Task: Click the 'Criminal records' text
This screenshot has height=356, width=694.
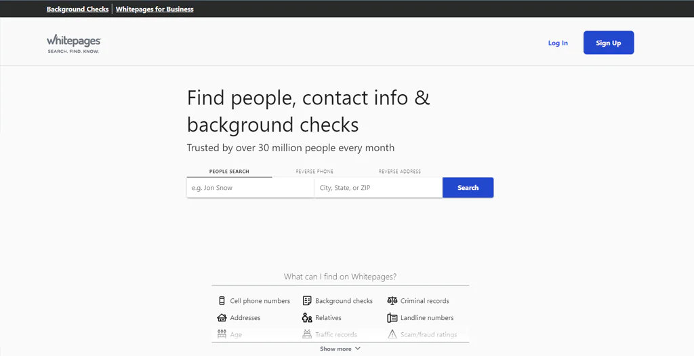Action: (x=424, y=301)
